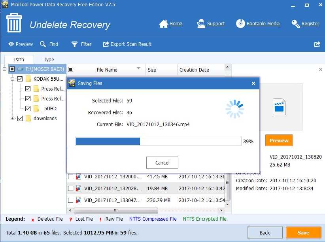Click the orange Save button

click(x=303, y=233)
